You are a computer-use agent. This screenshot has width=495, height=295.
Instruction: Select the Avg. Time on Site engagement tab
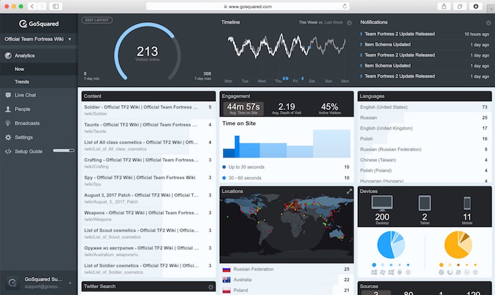click(243, 109)
